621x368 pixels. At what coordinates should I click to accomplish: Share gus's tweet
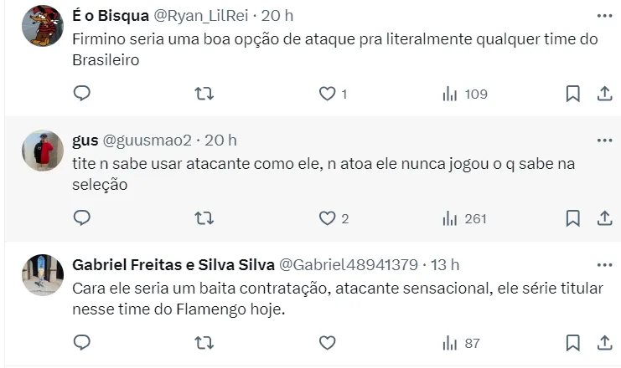pos(603,218)
